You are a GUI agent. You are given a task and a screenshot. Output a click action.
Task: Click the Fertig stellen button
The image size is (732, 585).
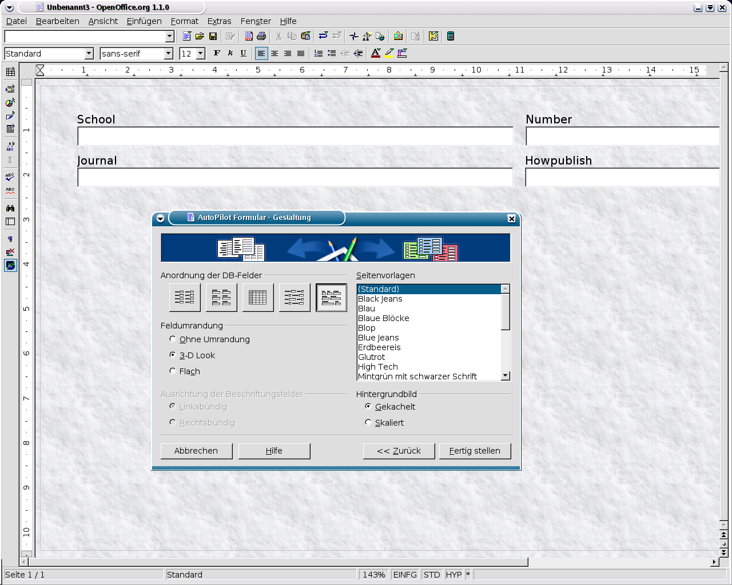(x=475, y=451)
